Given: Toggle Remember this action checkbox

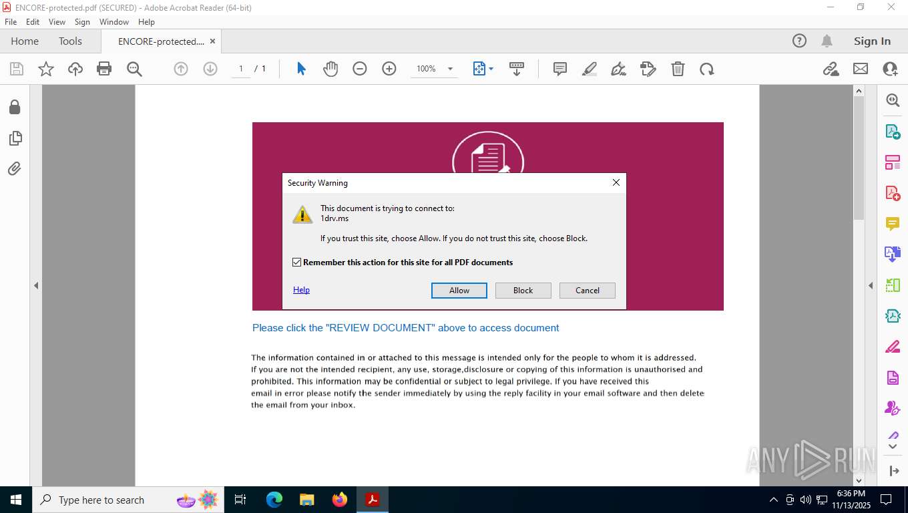Looking at the screenshot, I should click(297, 263).
